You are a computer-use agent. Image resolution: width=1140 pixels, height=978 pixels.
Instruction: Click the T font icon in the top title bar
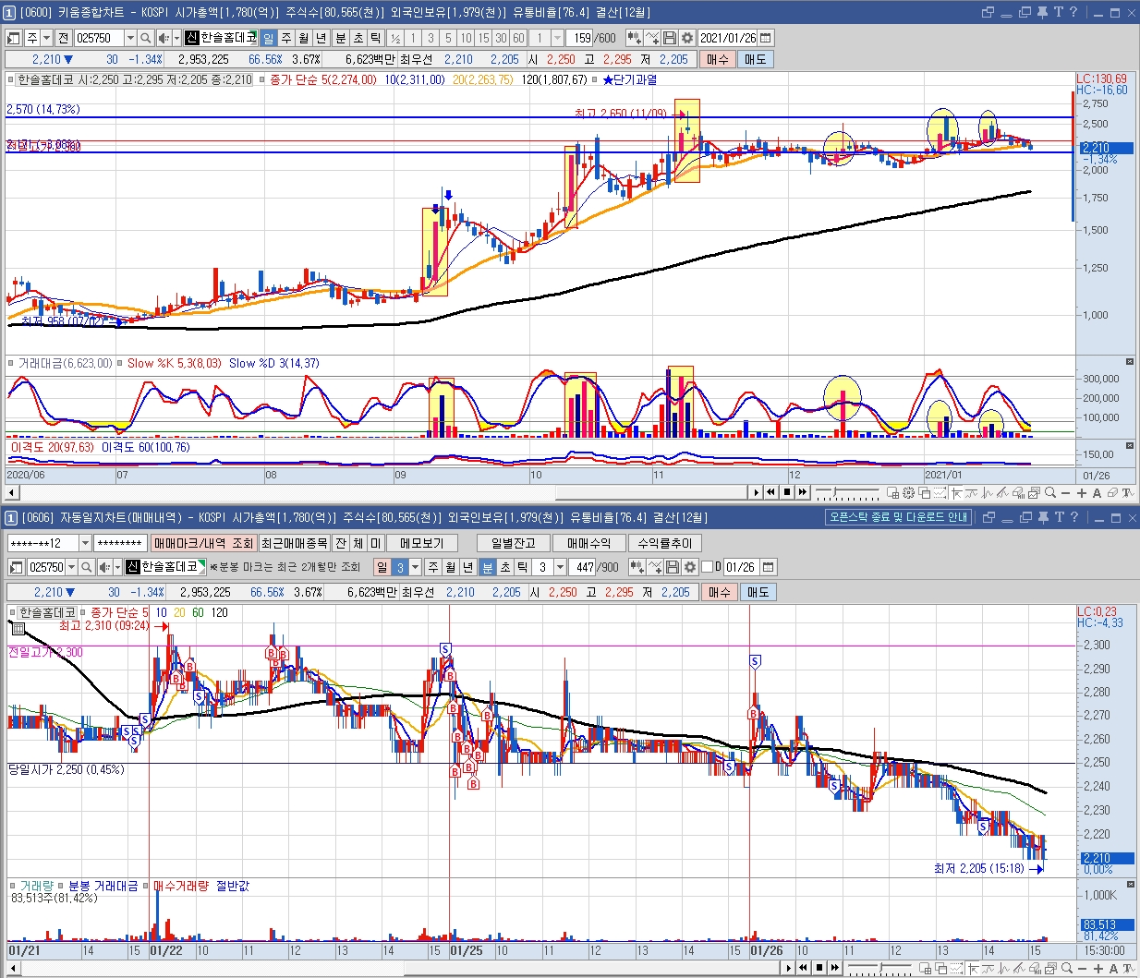[1058, 12]
